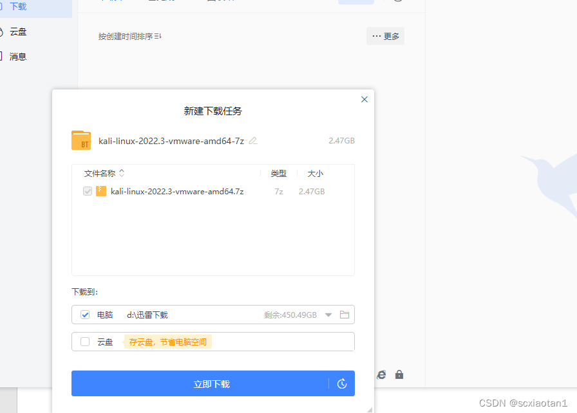The width and height of the screenshot is (577, 413).
Task: Open 按创建时间排序 sort menu
Action: pos(130,37)
